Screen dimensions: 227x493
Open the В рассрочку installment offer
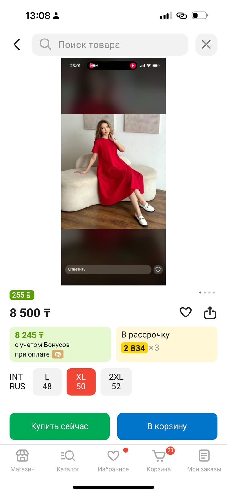tap(166, 344)
